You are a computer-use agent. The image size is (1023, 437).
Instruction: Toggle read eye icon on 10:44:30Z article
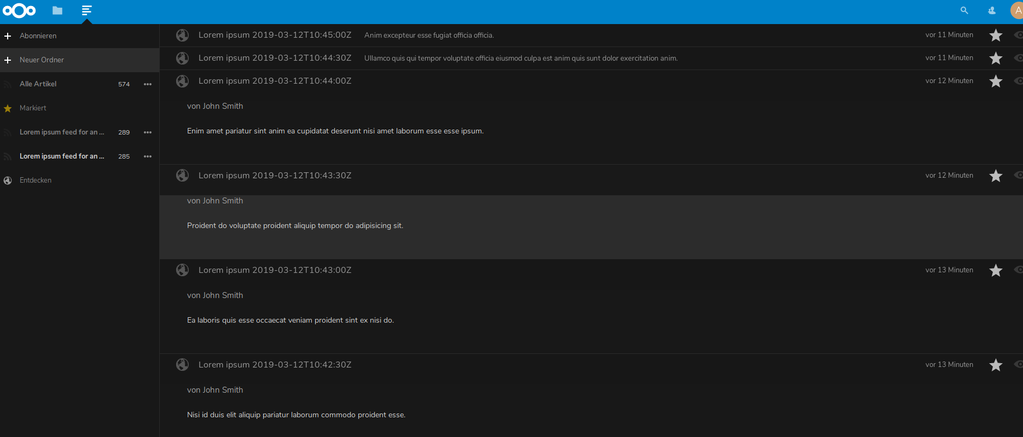click(x=1018, y=57)
